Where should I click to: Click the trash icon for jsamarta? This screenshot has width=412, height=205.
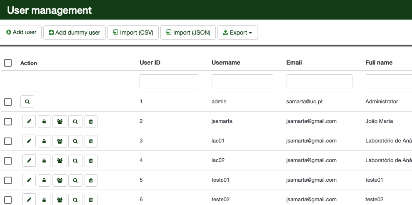click(91, 122)
